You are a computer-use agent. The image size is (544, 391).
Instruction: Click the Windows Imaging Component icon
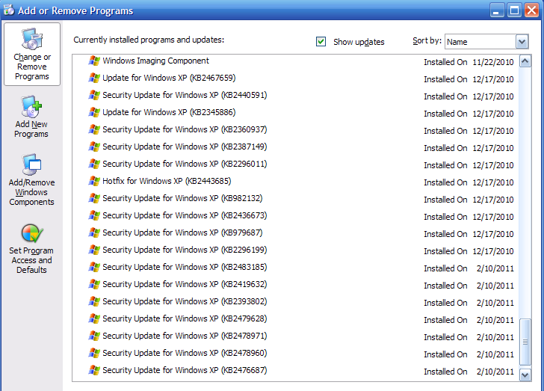tap(94, 61)
